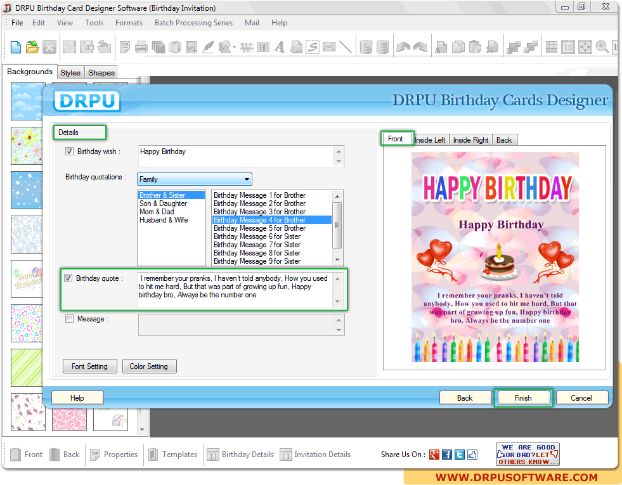This screenshot has width=622, height=485.
Task: Open the File menu
Action: 17,23
